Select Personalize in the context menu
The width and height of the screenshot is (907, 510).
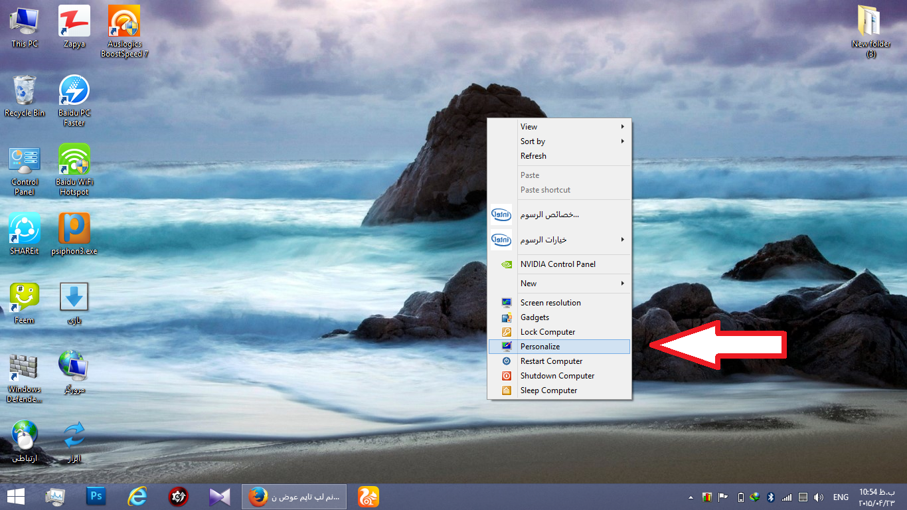559,347
